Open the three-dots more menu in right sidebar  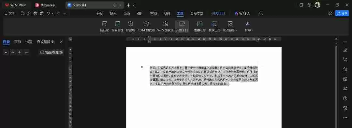click(345, 118)
